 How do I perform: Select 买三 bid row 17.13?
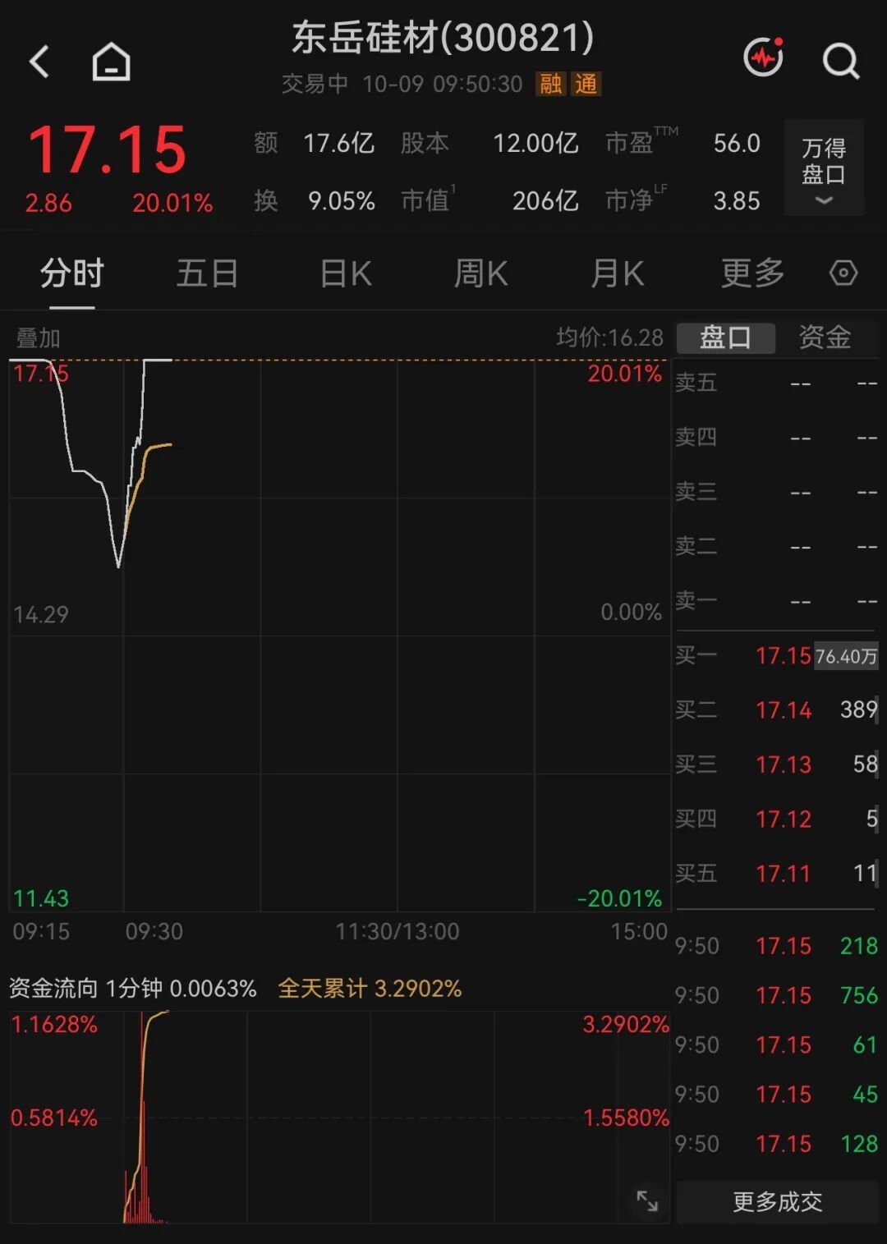pyautogui.click(x=777, y=764)
